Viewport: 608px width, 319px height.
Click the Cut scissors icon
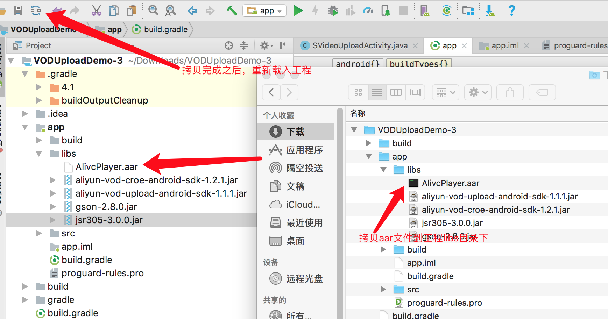coord(96,10)
